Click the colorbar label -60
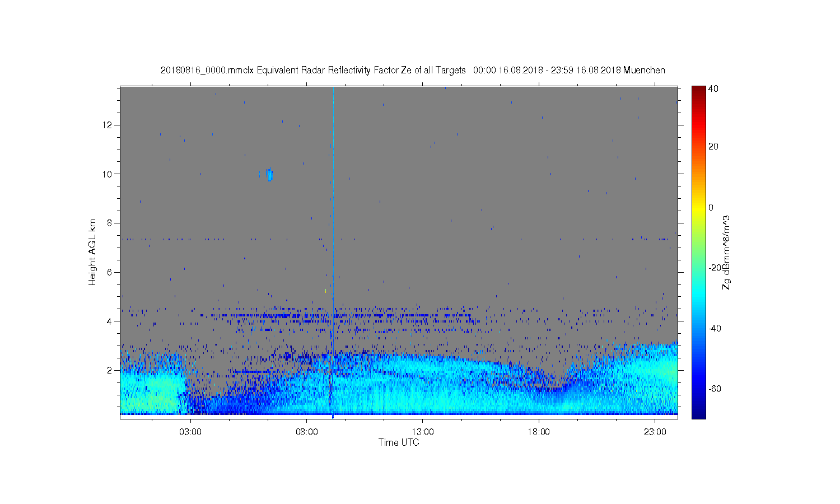 coord(714,389)
